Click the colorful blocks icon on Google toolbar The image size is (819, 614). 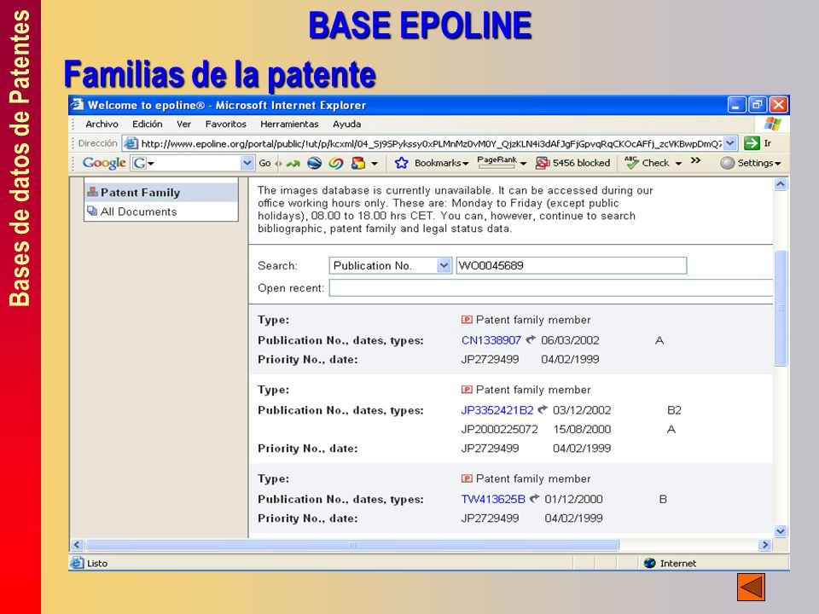coord(358,164)
